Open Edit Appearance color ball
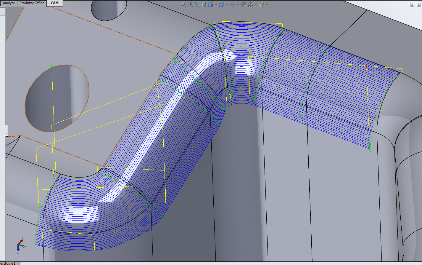Screen dimensions: 422x265 coord(243,4)
